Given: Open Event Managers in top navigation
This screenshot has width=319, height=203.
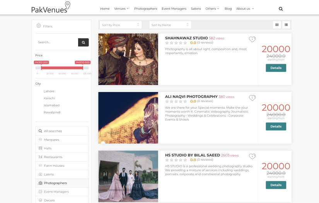Looking at the screenshot, I should click(174, 9).
